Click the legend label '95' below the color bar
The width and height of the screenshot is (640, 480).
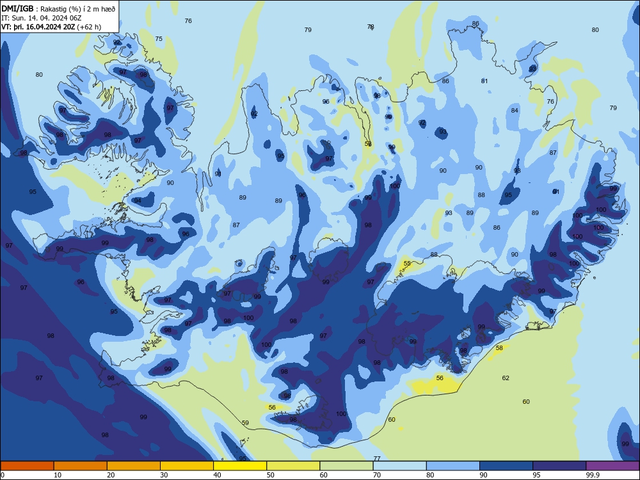536,475
